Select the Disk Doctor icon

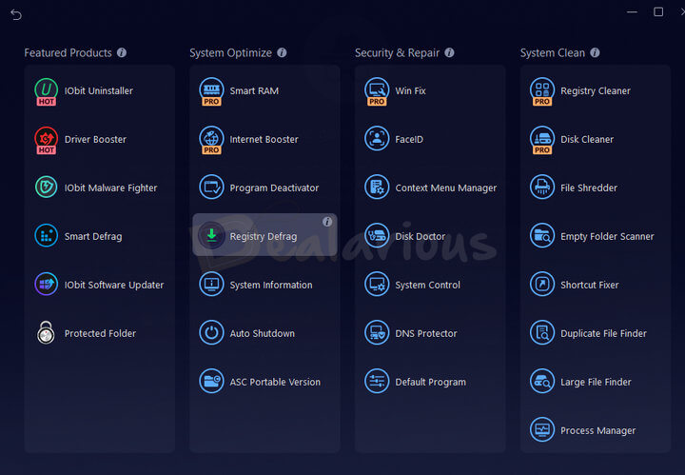pyautogui.click(x=377, y=236)
